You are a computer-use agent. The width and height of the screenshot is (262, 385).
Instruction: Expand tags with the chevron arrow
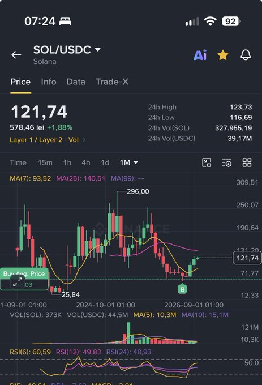[84, 140]
